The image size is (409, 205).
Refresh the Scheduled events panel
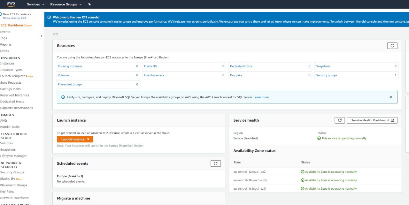215,163
